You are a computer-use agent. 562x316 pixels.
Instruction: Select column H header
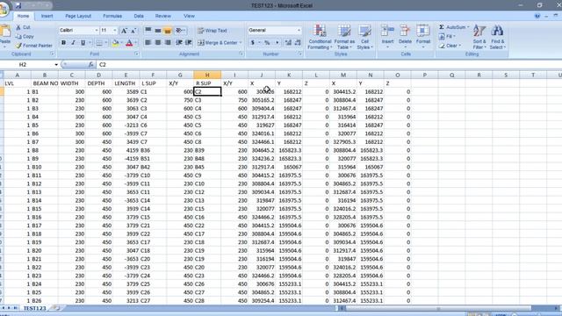[207, 75]
